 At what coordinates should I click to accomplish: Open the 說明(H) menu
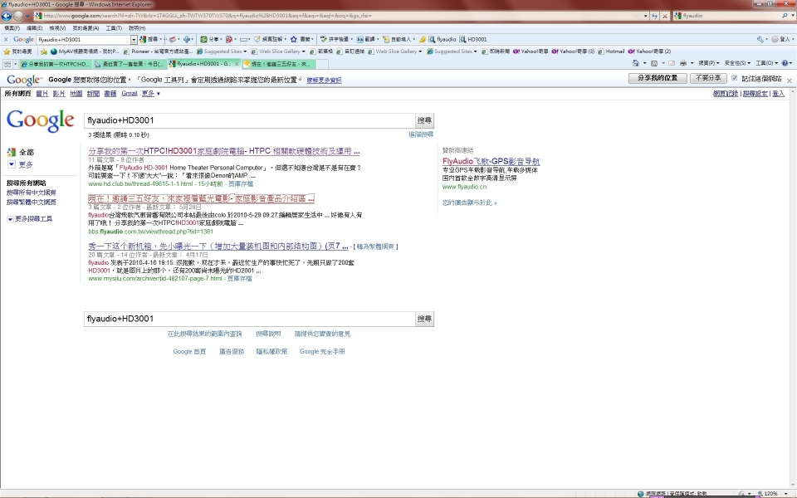pos(137,28)
